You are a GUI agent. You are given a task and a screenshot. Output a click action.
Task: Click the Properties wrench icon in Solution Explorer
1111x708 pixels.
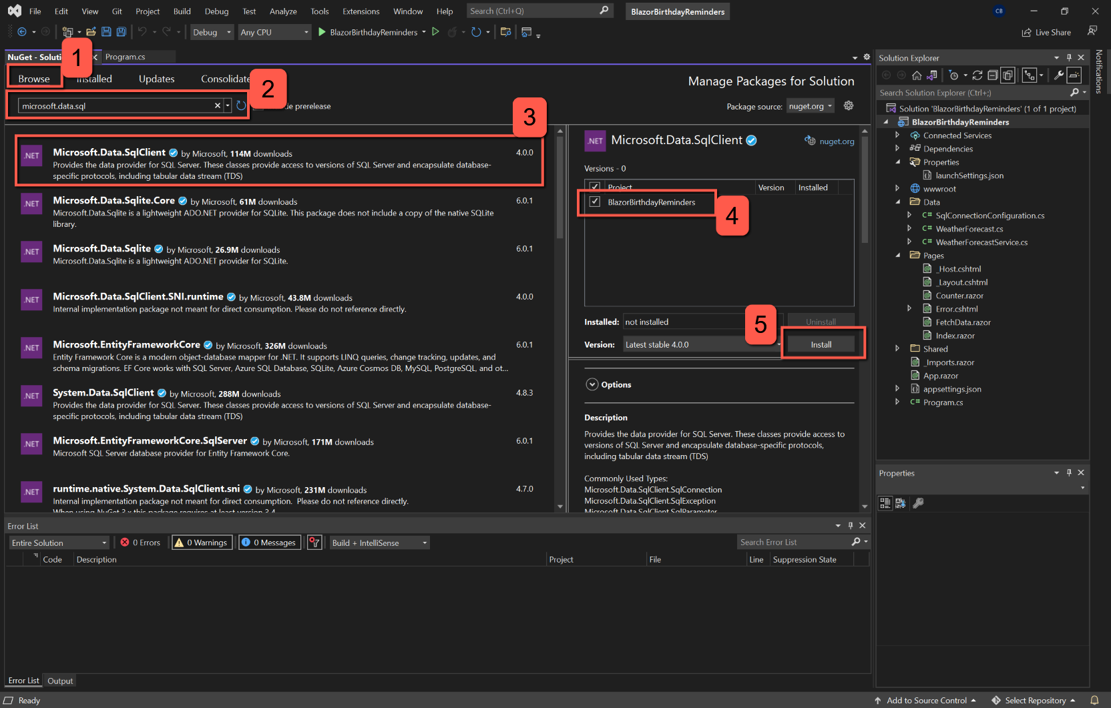1059,75
